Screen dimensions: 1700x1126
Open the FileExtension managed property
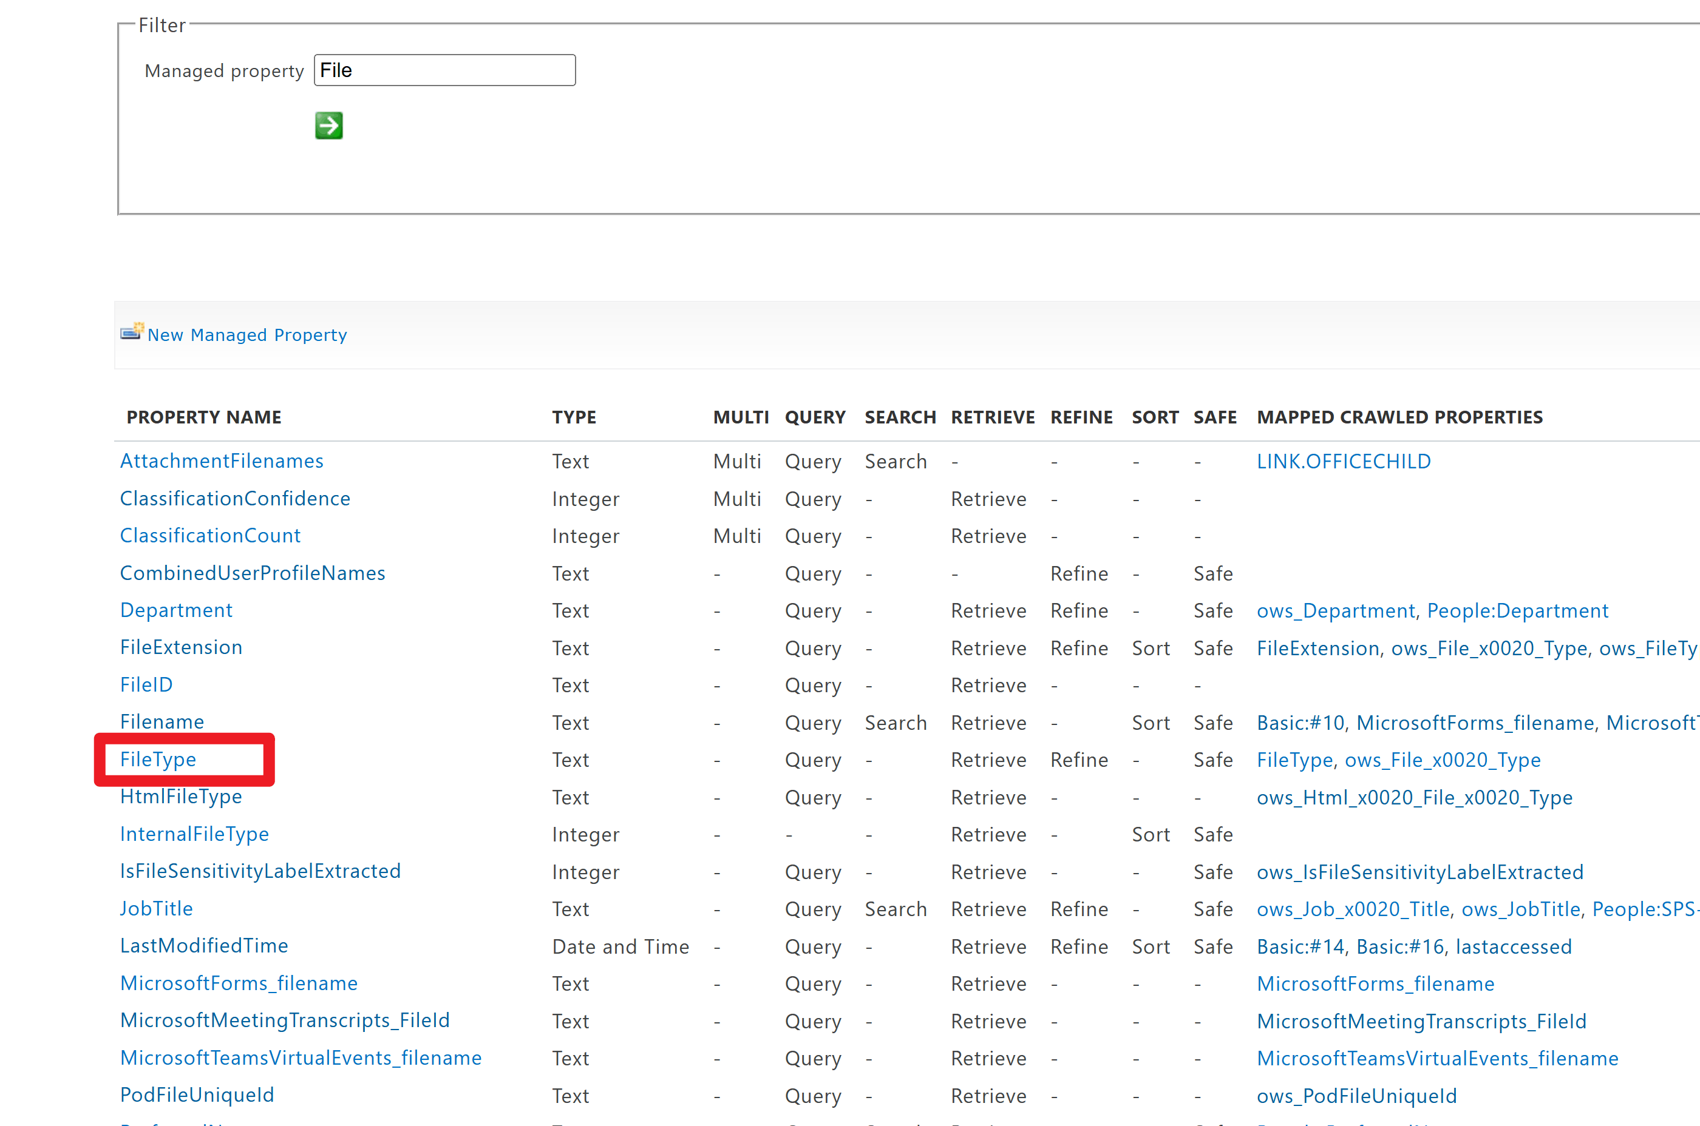pyautogui.click(x=181, y=647)
